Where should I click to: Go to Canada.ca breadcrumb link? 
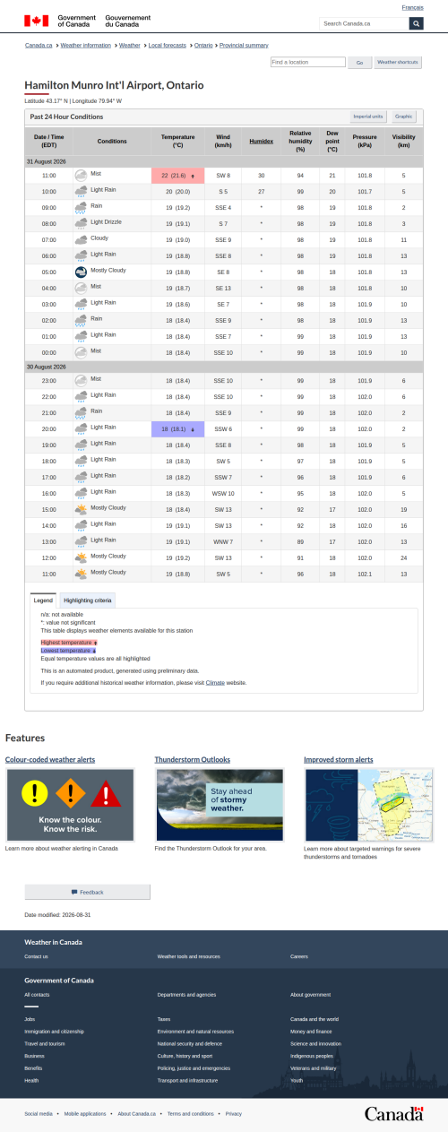pyautogui.click(x=39, y=45)
